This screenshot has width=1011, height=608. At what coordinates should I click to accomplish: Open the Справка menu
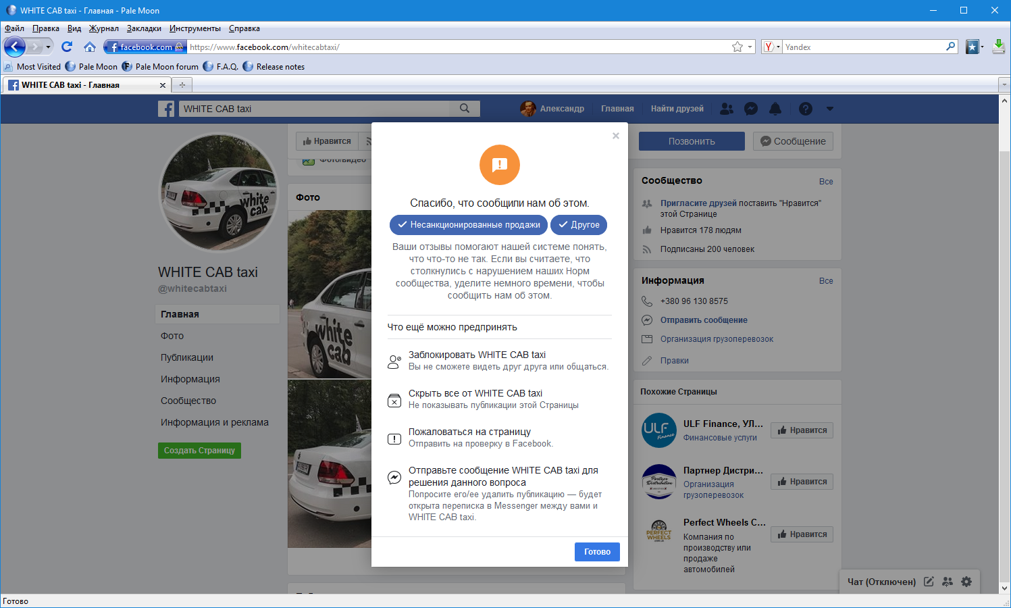[x=244, y=28]
